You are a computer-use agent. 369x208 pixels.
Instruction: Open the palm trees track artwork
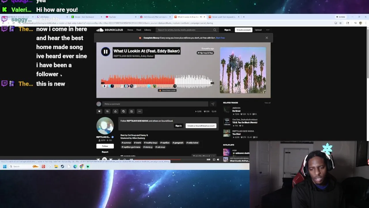(x=243, y=70)
